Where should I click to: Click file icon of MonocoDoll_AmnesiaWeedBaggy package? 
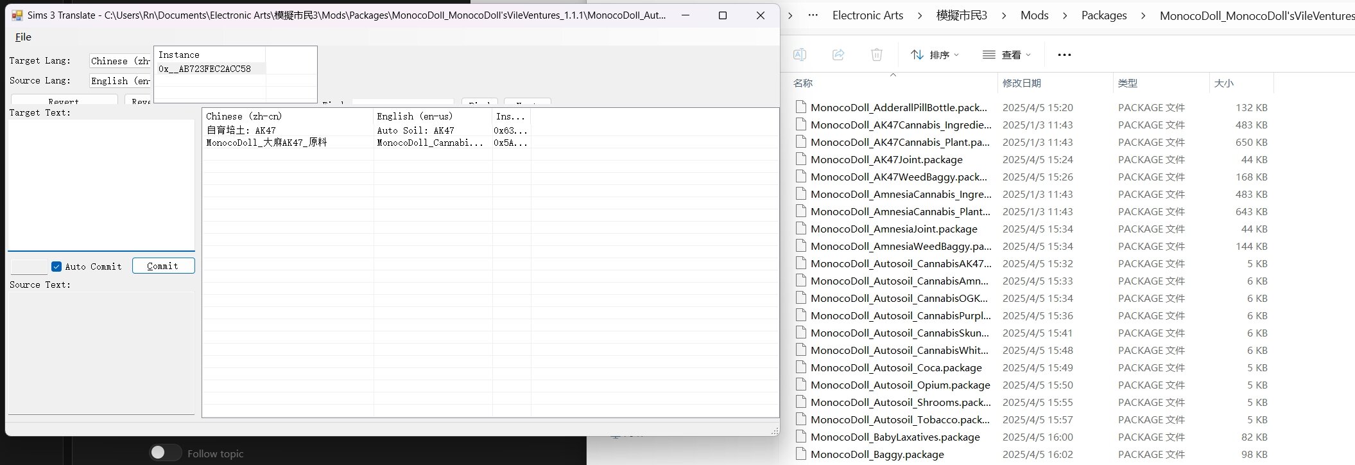point(800,246)
